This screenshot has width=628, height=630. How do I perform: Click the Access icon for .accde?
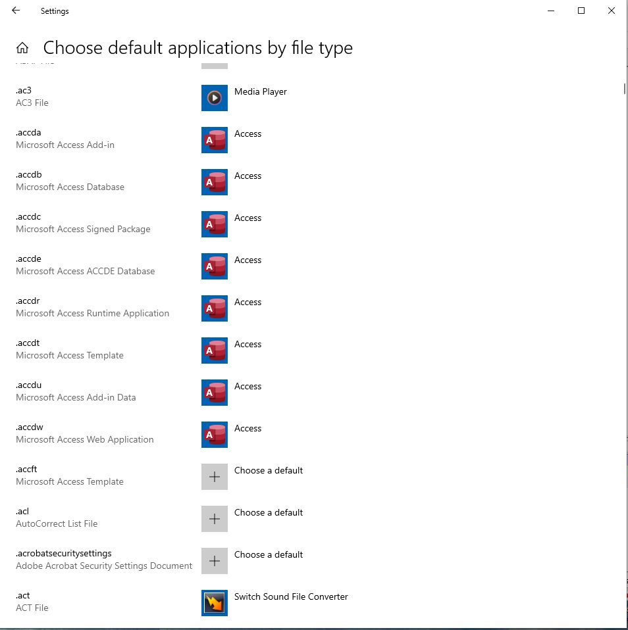coord(215,266)
